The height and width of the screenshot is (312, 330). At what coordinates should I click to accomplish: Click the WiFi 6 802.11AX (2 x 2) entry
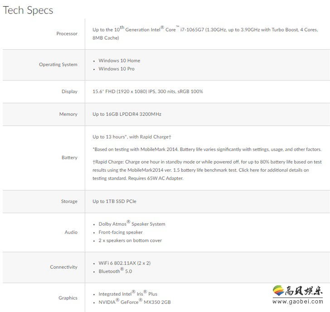[x=124, y=263]
